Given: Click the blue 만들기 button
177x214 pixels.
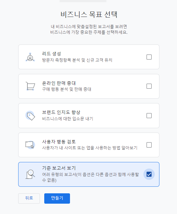Looking at the screenshot, I should (57, 198).
